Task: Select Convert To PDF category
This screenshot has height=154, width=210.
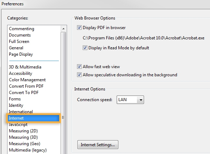Action: coord(24,93)
